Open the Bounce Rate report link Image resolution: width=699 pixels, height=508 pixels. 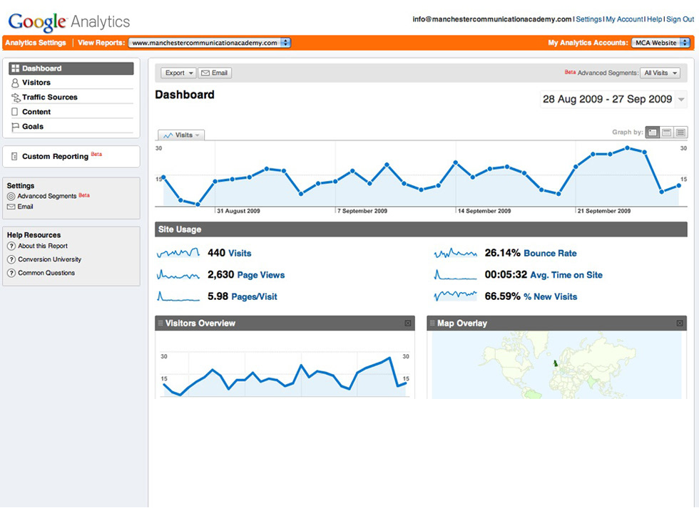(x=550, y=254)
